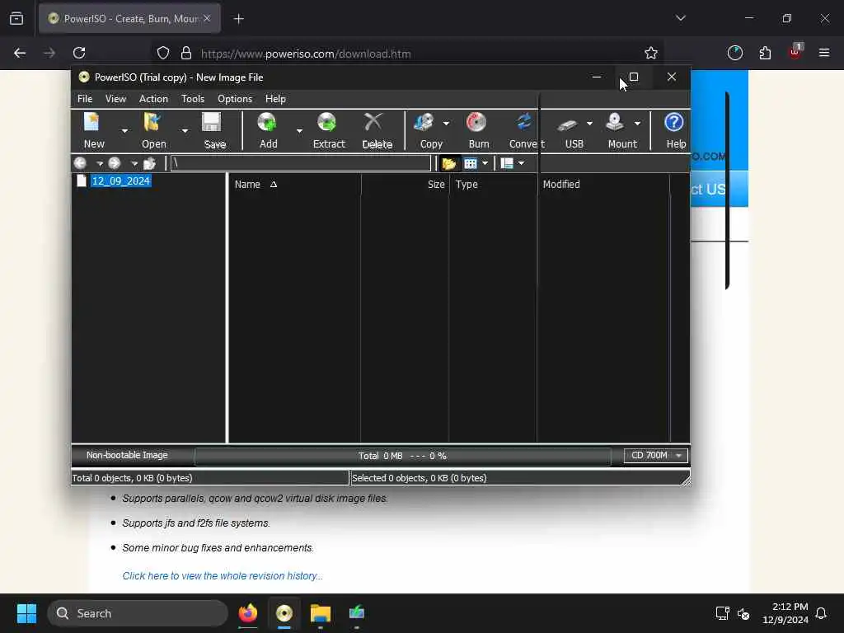Click the Open toolbar icon in PowerISO
This screenshot has height=633, width=844.
point(152,123)
